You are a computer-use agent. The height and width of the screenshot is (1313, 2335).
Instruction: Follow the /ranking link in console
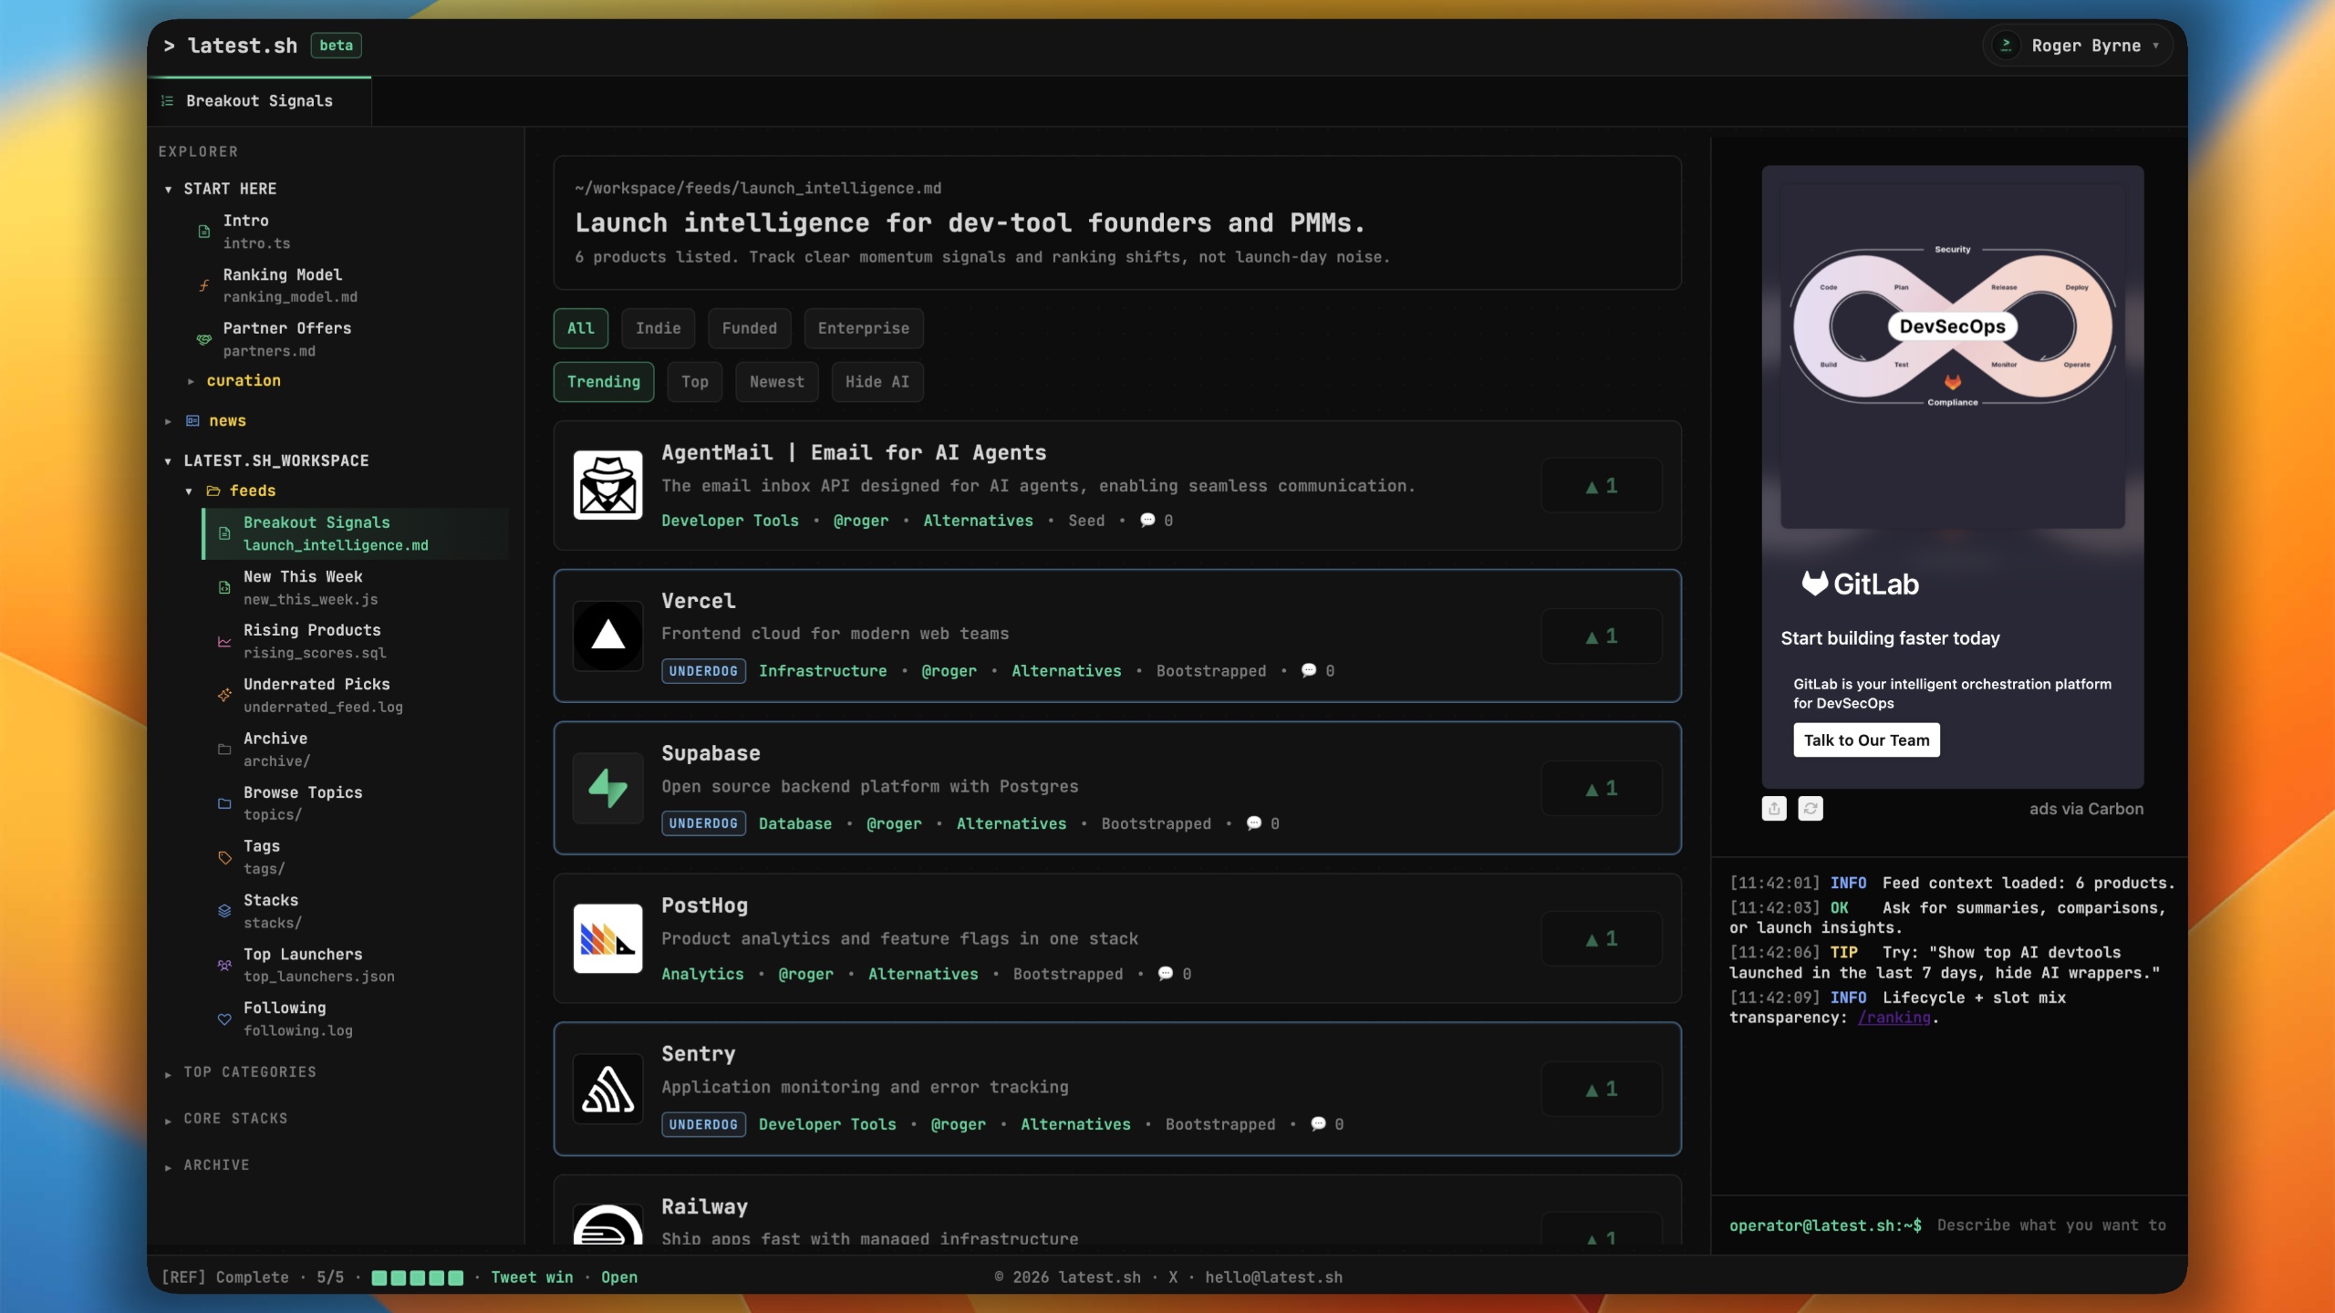pos(1894,1018)
